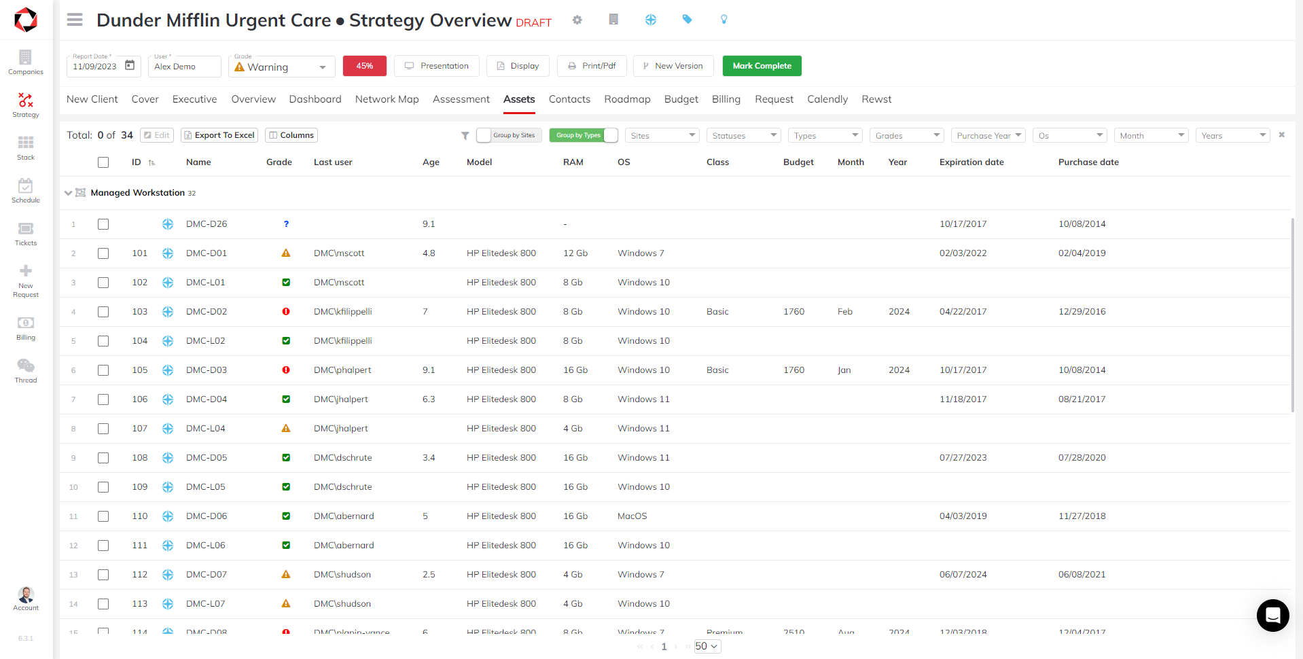Check the box for DMC-D26 row
Screen dimensions: 1303x659
[103, 224]
